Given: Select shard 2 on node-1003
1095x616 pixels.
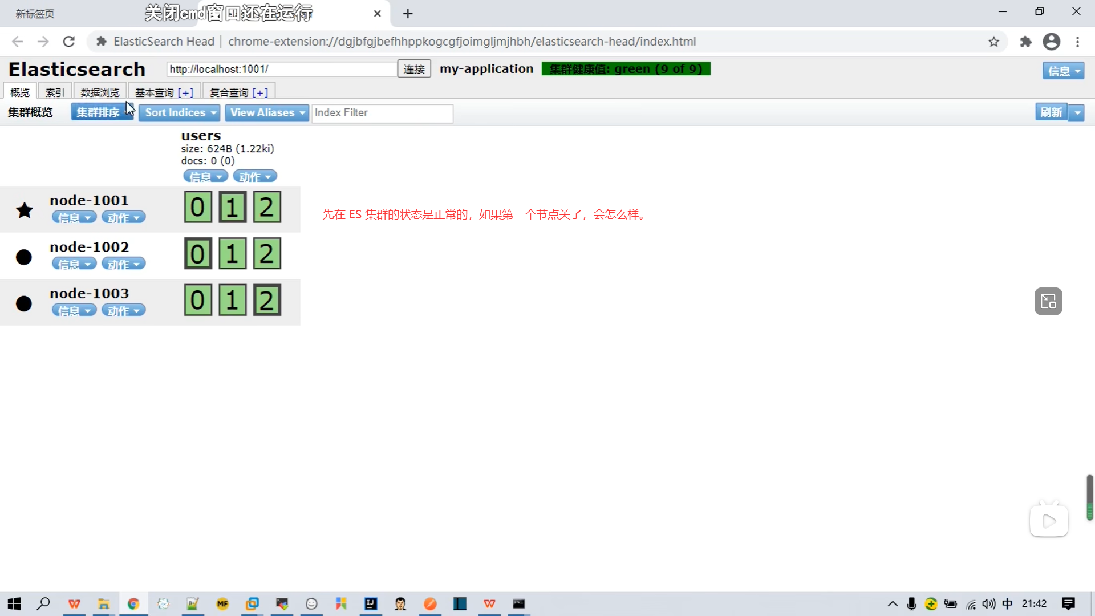Looking at the screenshot, I should pyautogui.click(x=267, y=300).
